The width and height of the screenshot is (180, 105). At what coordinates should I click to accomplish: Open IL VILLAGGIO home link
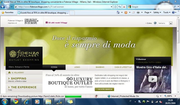point(16,73)
